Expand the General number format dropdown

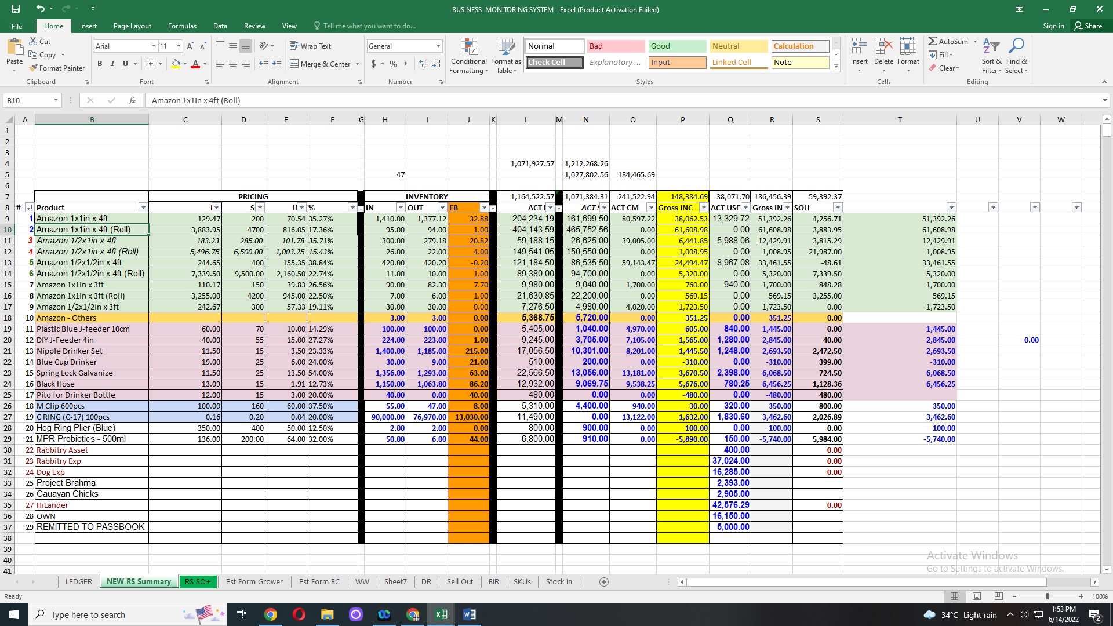[438, 46]
